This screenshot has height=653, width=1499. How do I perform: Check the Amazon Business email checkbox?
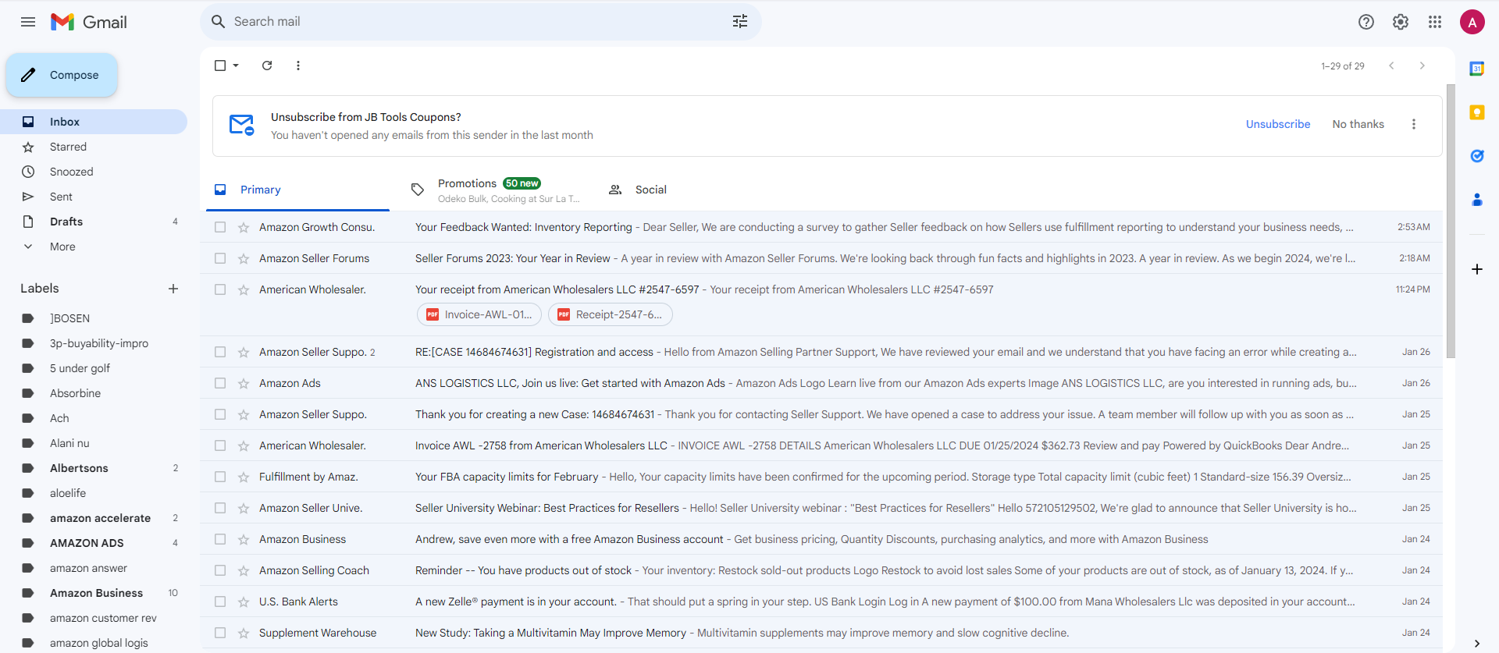pyautogui.click(x=220, y=539)
